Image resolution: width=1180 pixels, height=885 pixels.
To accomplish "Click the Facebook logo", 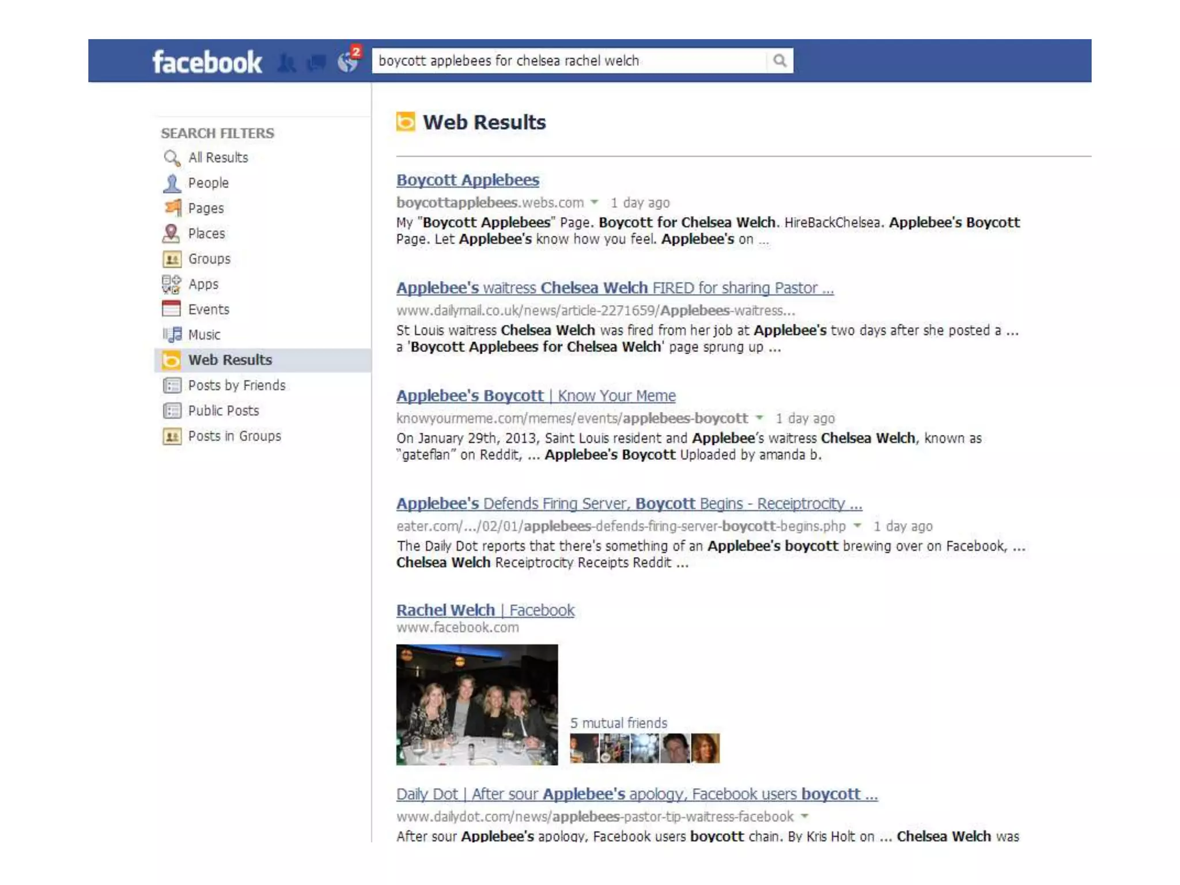I will [x=207, y=62].
